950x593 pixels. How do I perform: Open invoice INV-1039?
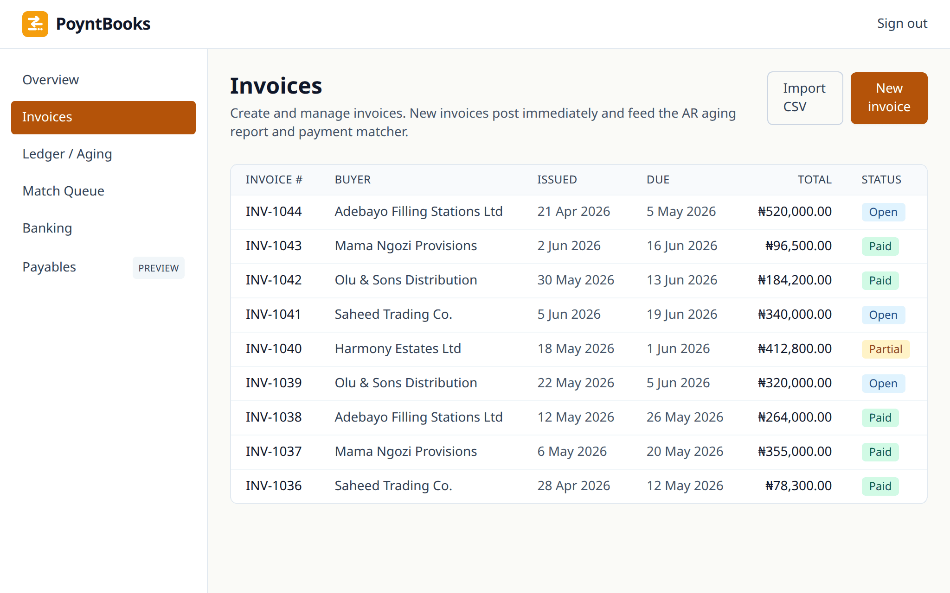pyautogui.click(x=274, y=383)
